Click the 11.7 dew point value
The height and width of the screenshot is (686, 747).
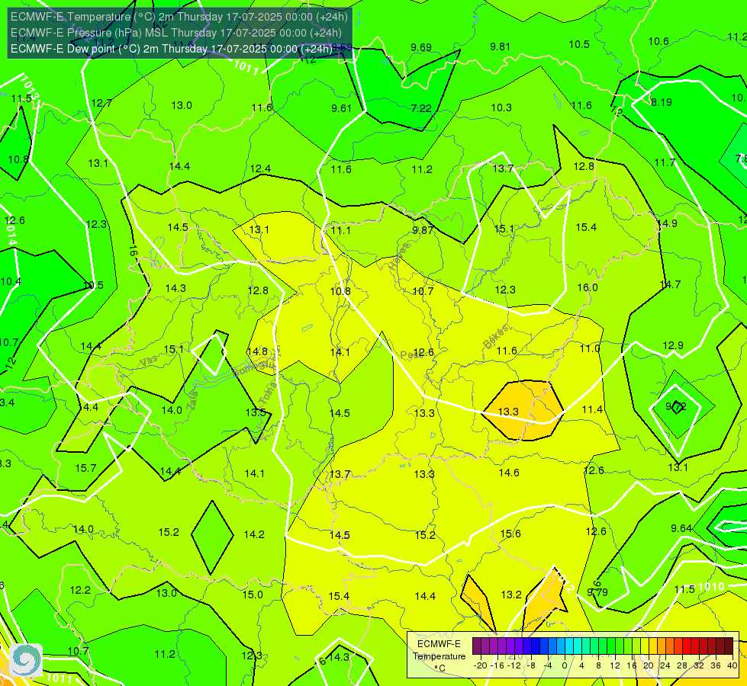coord(665,163)
